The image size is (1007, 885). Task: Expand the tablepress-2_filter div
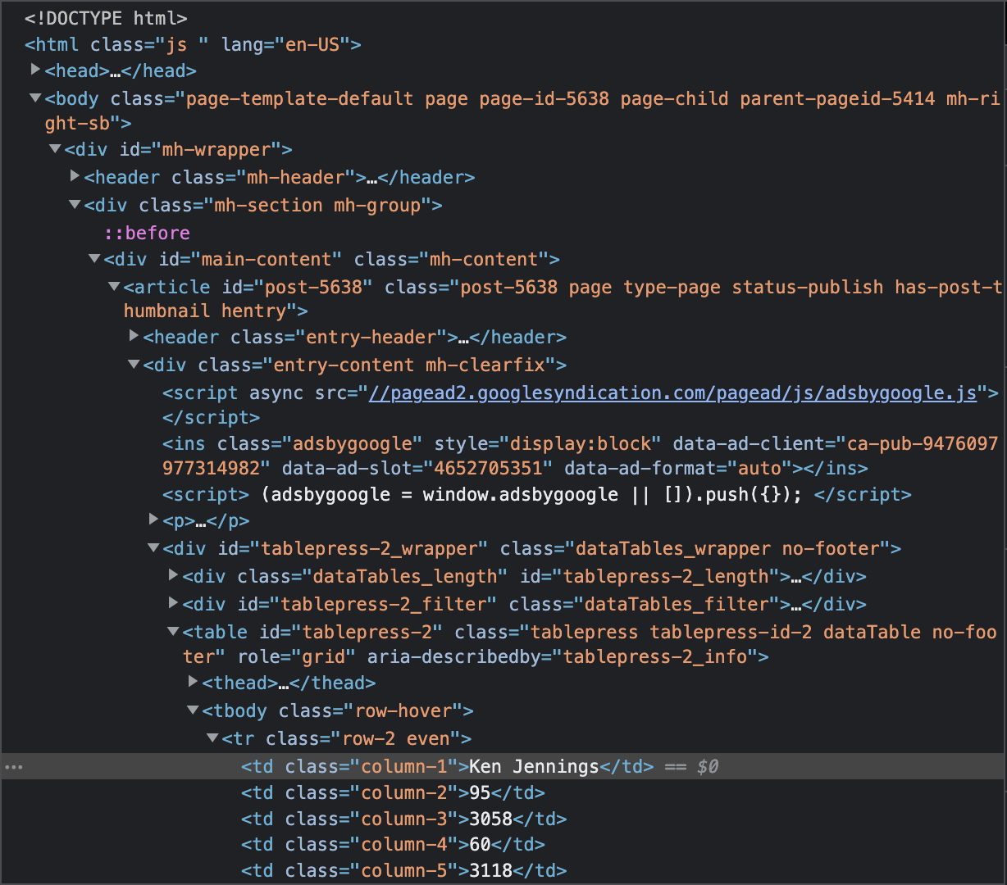point(173,603)
